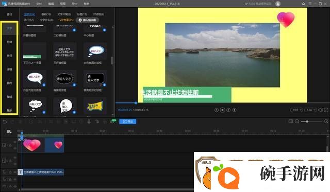This screenshot has height=192, width=330.
Task: Open the 编辑 menu
Action: tap(51, 4)
